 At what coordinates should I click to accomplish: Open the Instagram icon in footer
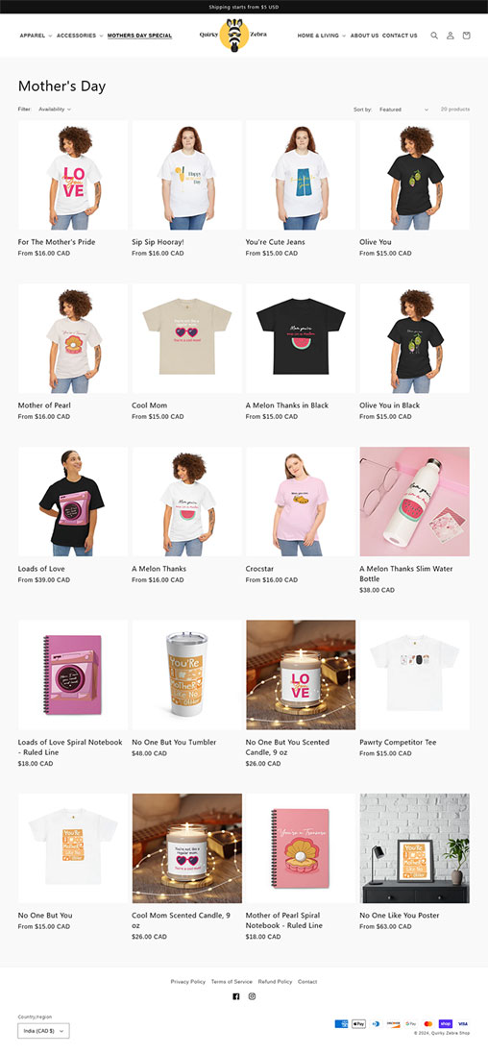tap(252, 996)
